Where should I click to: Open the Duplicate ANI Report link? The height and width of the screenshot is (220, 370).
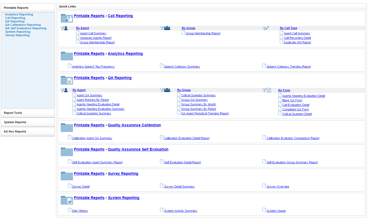click(297, 43)
